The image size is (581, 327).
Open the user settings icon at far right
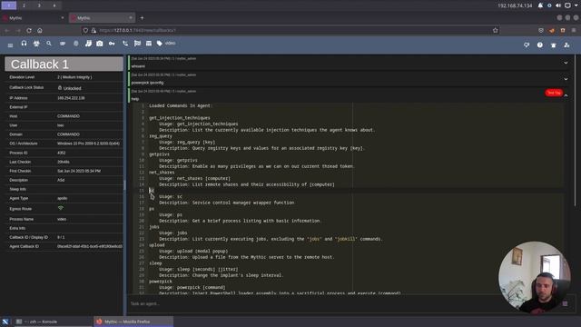click(x=566, y=45)
